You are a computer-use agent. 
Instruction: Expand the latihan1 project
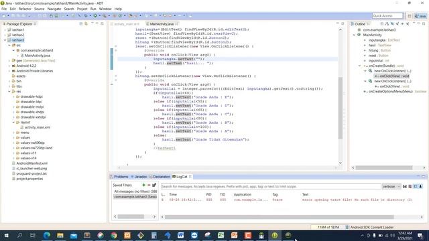pos(5,29)
